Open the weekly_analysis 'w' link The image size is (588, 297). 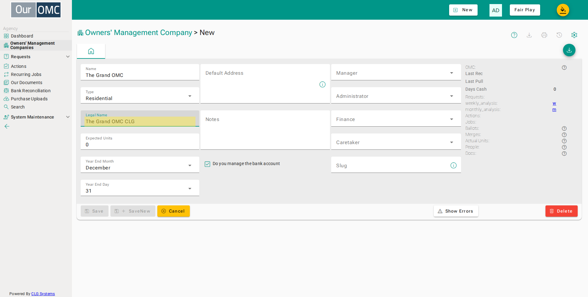point(554,103)
